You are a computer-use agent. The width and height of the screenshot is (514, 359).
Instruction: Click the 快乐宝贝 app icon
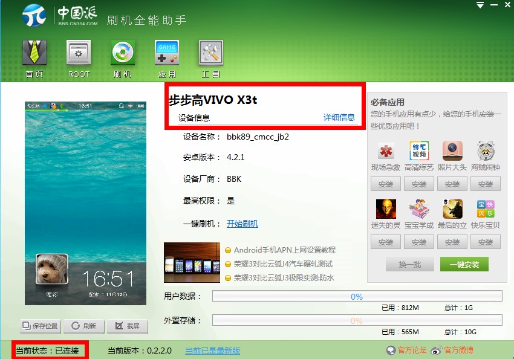486,209
